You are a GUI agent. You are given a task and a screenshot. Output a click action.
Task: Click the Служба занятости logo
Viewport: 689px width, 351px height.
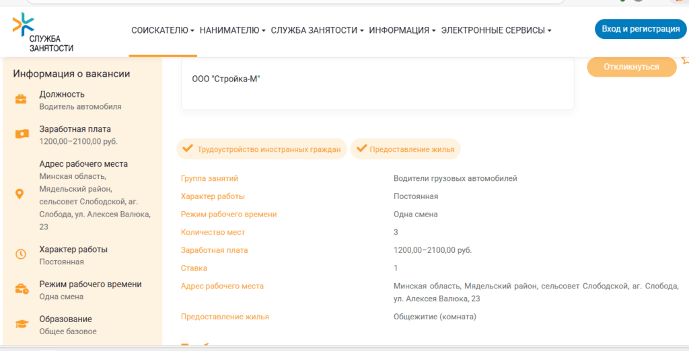point(42,32)
